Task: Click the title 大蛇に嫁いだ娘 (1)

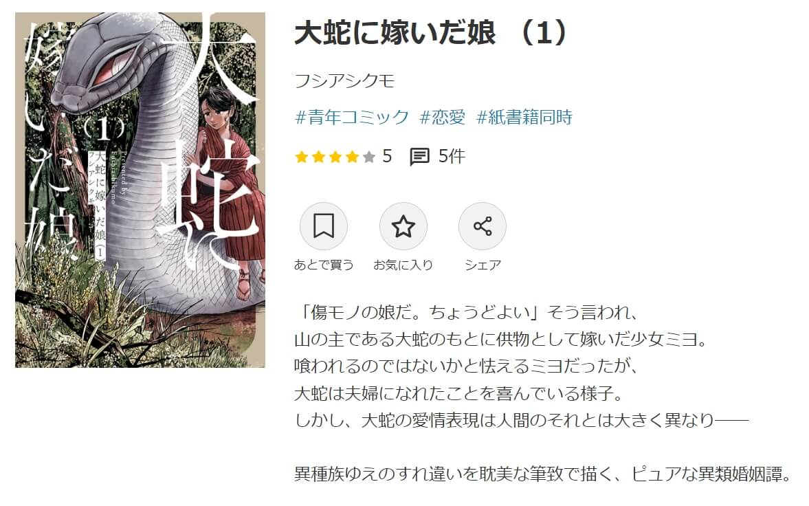Action: pyautogui.click(x=432, y=33)
